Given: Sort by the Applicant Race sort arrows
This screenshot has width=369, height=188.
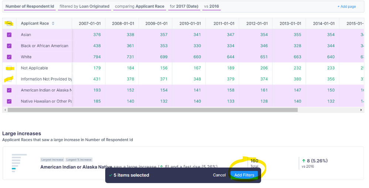Looking at the screenshot, I should click(53, 23).
